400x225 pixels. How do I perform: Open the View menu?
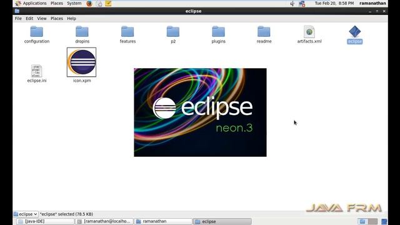[42, 18]
